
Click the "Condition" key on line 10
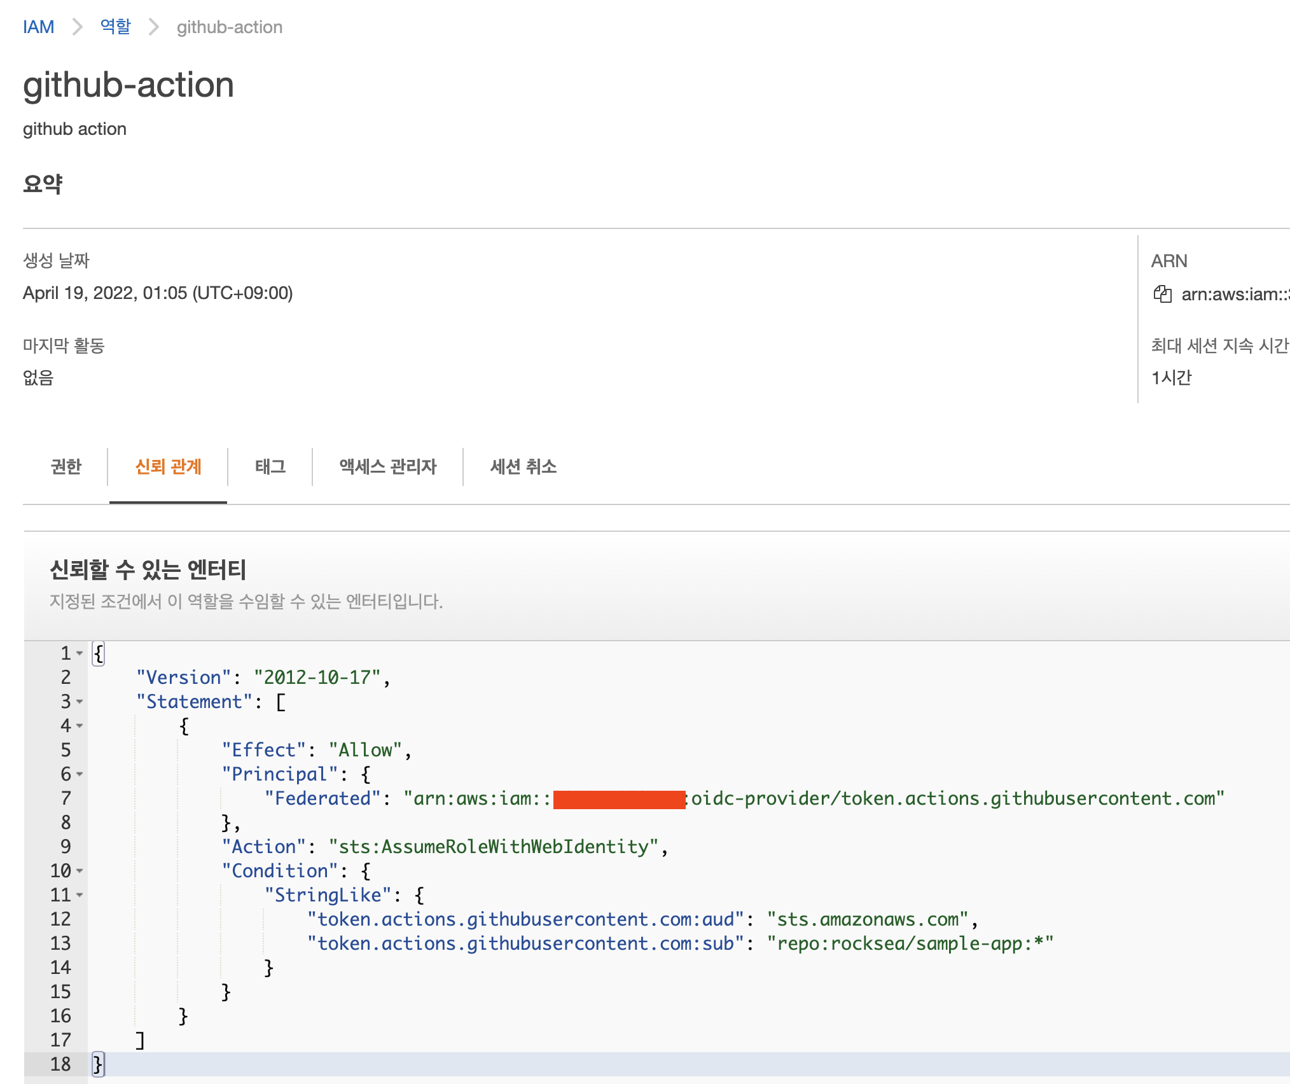click(x=279, y=871)
